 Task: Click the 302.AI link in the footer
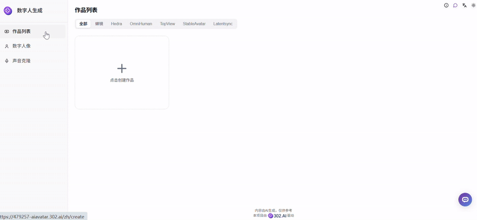click(x=277, y=216)
